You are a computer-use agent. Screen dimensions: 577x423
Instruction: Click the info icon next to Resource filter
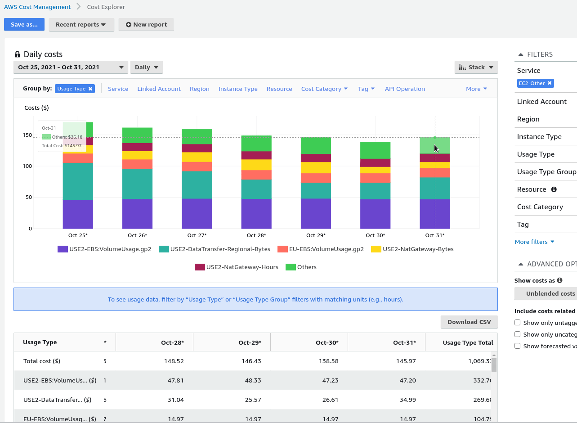(x=553, y=189)
